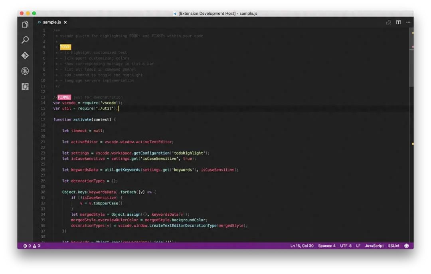Viewport: 431px width, 274px height.
Task: Click line number 30 in the gutter
Action: click(x=43, y=192)
